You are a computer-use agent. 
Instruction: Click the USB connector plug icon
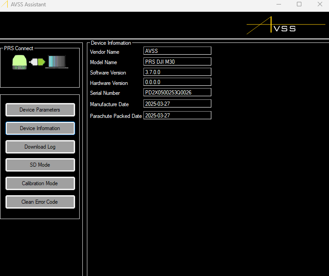tap(37, 62)
